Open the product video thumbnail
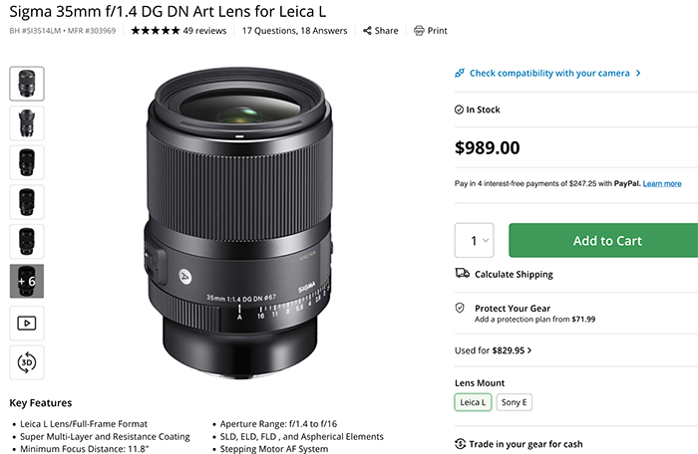 (x=27, y=322)
